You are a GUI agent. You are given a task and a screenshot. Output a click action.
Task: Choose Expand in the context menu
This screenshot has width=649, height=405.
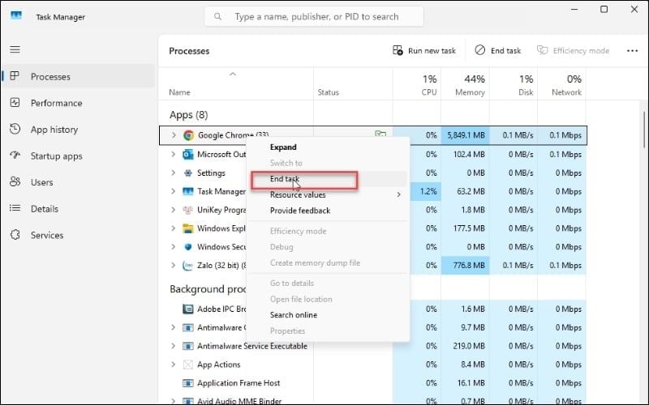point(328,147)
